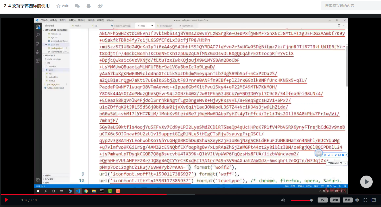Open the 编辑(E) menu
Image resolution: width=381 pixels, height=207 pixels.
53,20
